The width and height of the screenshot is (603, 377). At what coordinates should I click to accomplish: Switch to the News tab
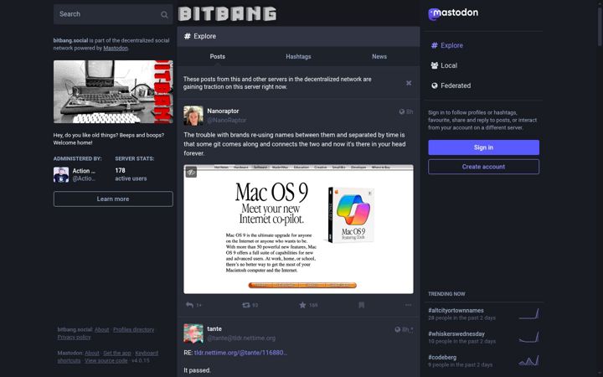pos(379,57)
